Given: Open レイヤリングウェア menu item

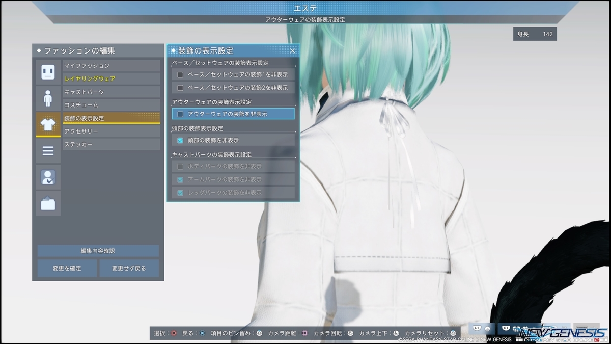Looking at the screenshot, I should click(x=112, y=79).
